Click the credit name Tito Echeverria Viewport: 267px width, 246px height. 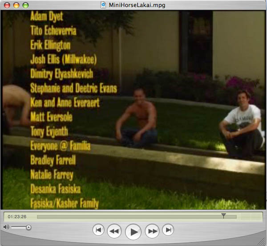coord(53,30)
